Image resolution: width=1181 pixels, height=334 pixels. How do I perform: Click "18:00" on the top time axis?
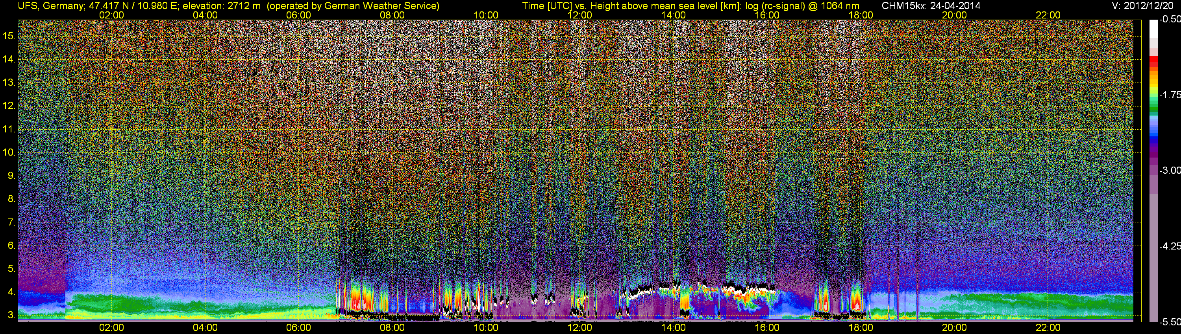point(861,15)
